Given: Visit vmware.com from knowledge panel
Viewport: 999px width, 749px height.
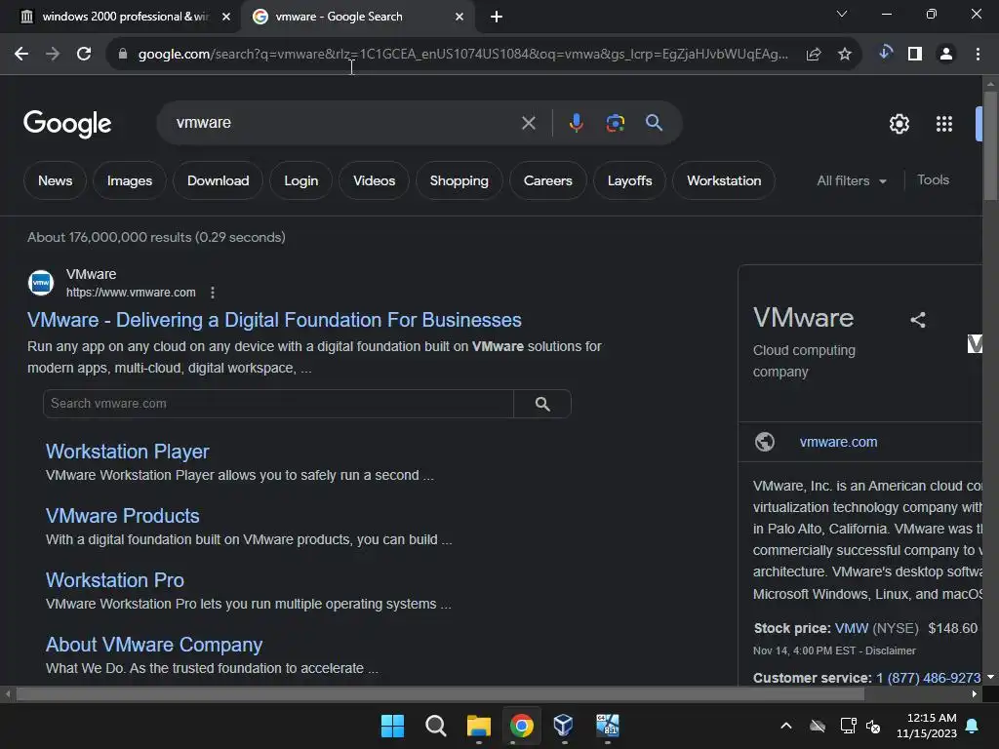Looking at the screenshot, I should (x=838, y=442).
